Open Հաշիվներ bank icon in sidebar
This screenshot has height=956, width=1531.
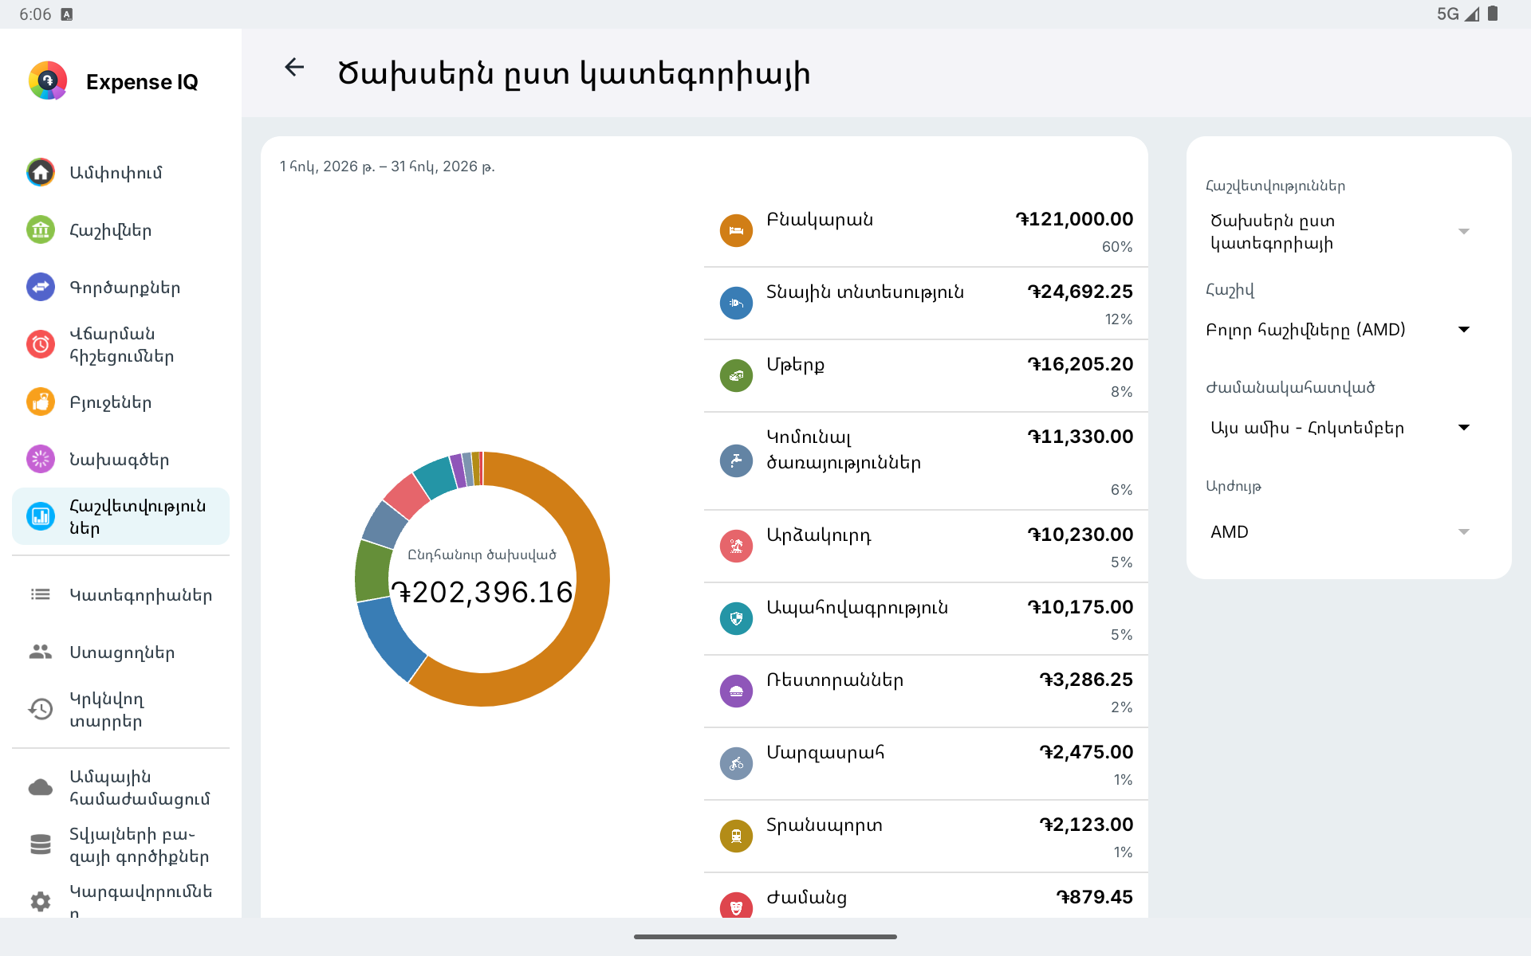(41, 230)
